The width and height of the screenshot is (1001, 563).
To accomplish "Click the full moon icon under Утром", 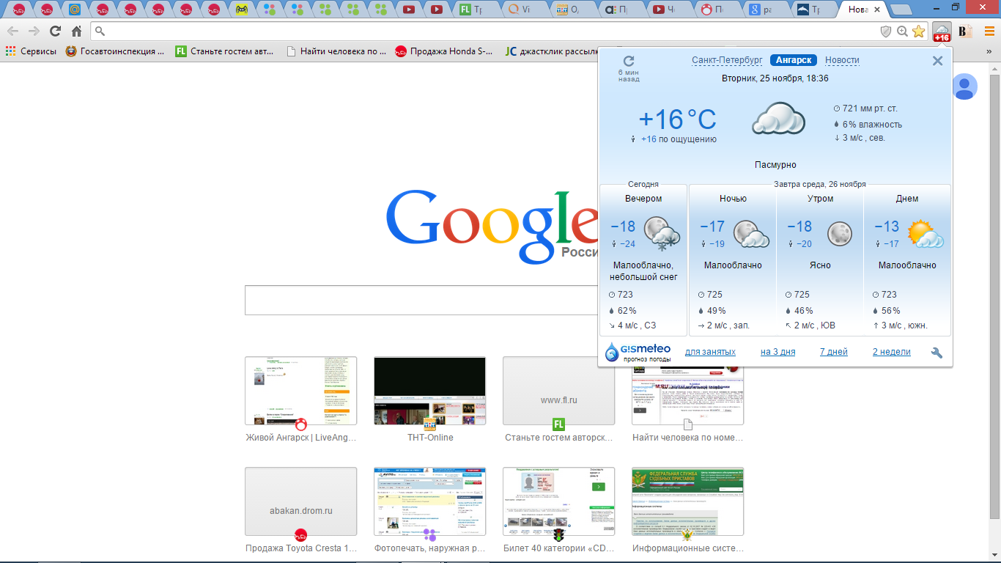I will 840,234.
